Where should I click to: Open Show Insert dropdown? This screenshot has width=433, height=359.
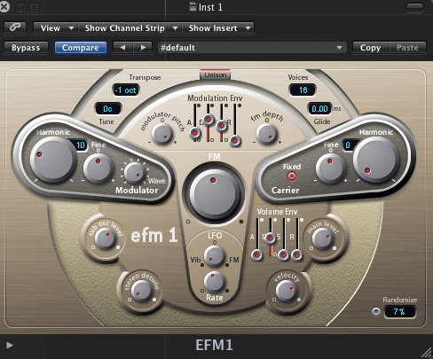pos(217,28)
